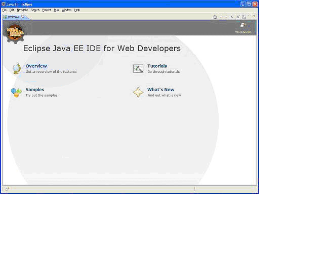Image resolution: width=324 pixels, height=259 pixels.
Task: Click the Navigate Back arrow in Welcome toolbar
Action: coord(221,17)
